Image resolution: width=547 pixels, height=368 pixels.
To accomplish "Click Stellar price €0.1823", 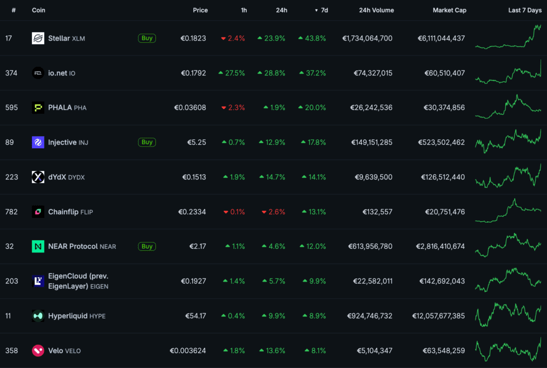I will click(193, 38).
